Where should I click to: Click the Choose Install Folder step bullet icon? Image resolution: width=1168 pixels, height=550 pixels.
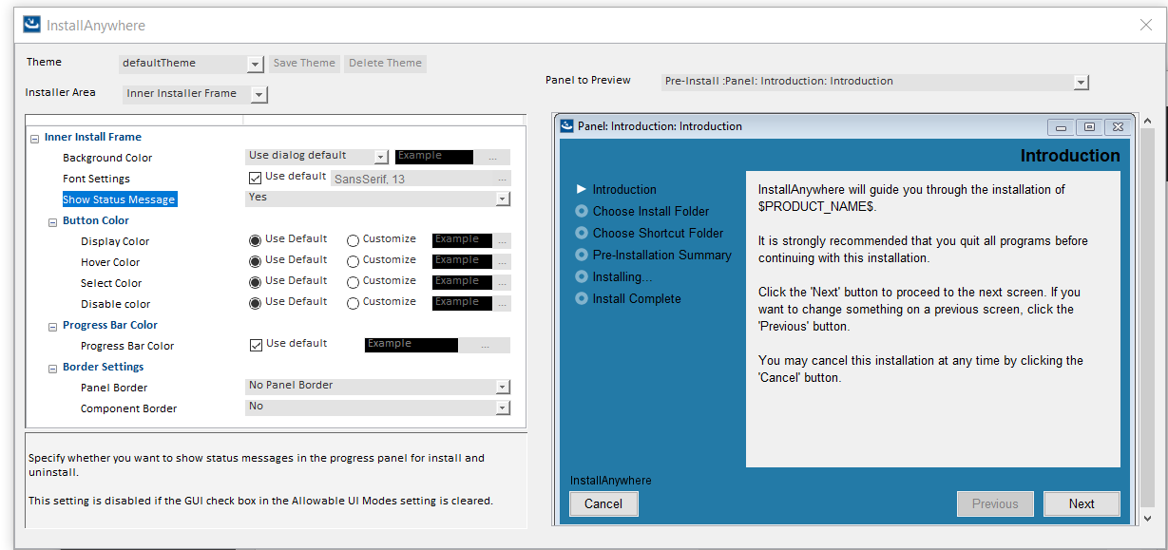pyautogui.click(x=582, y=211)
